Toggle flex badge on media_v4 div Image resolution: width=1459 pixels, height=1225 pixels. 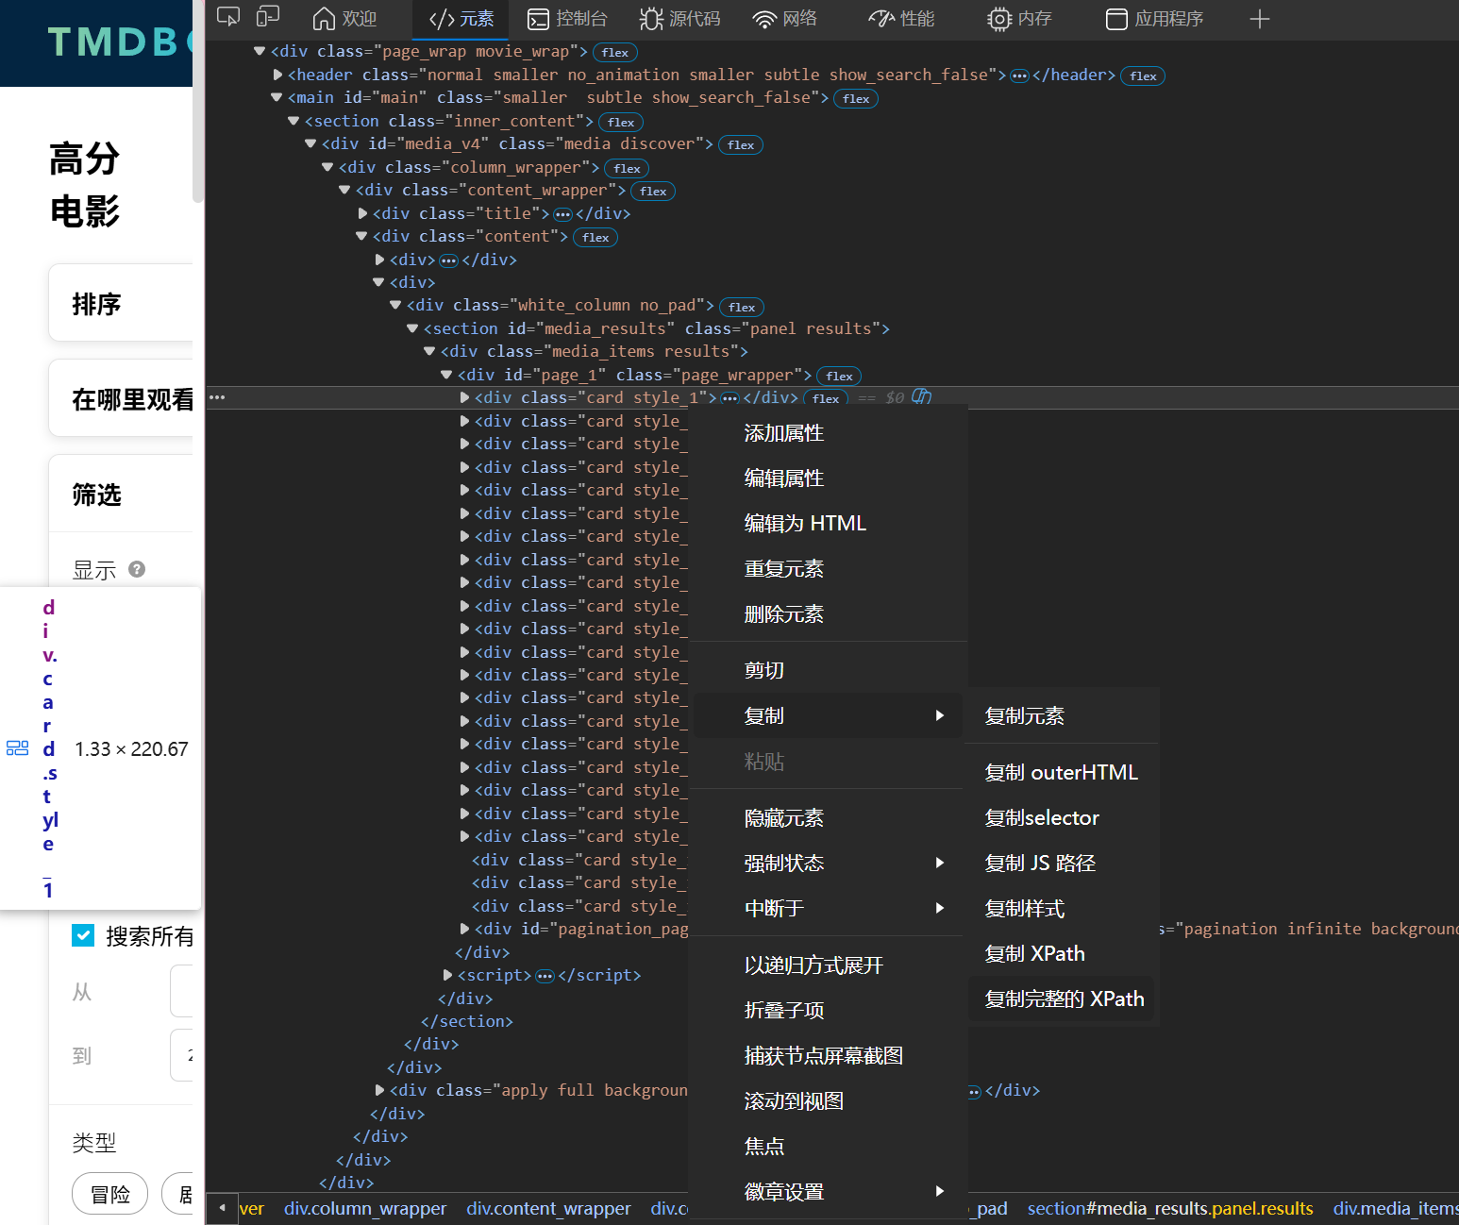point(741,145)
